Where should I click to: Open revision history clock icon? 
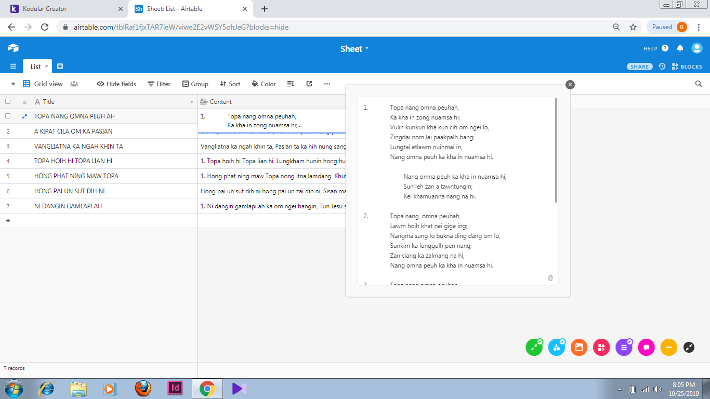click(x=662, y=66)
